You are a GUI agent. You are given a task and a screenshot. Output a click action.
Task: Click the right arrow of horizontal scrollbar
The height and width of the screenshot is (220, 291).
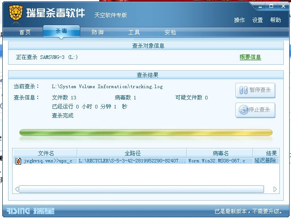[x=275, y=189]
